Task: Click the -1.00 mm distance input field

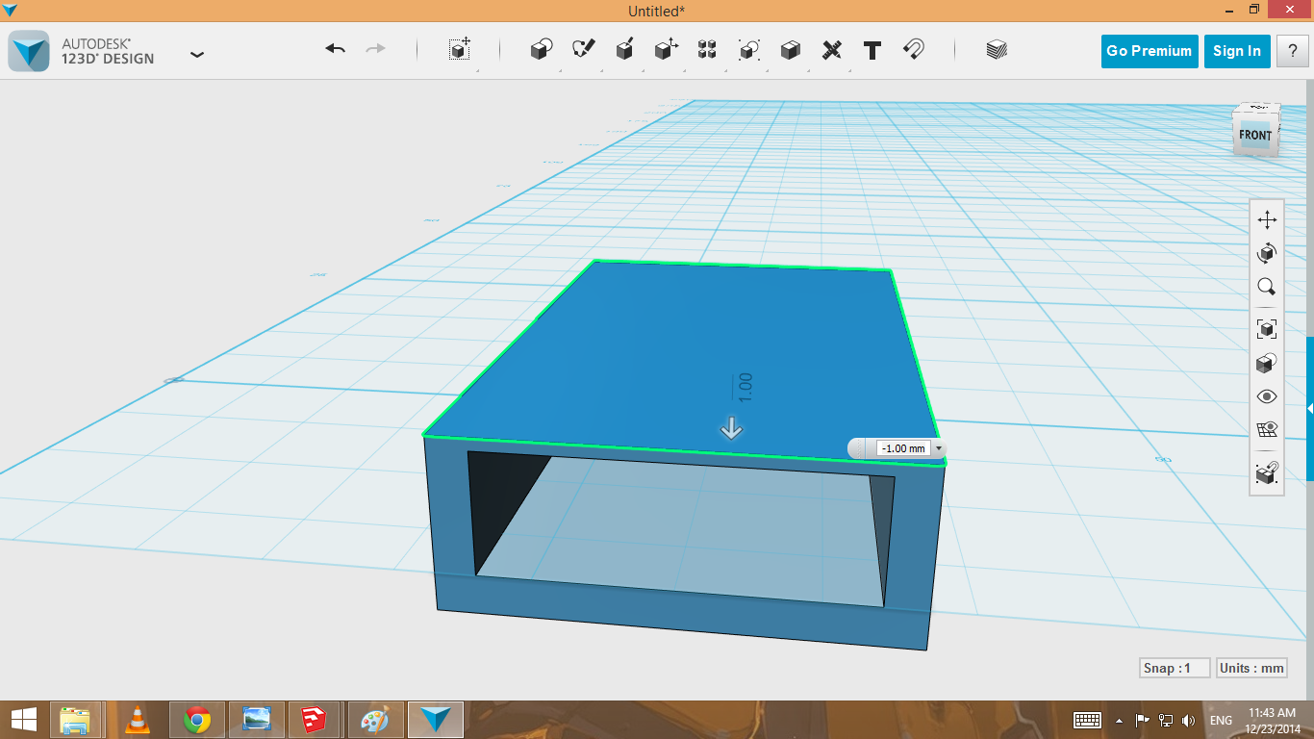Action: (902, 448)
